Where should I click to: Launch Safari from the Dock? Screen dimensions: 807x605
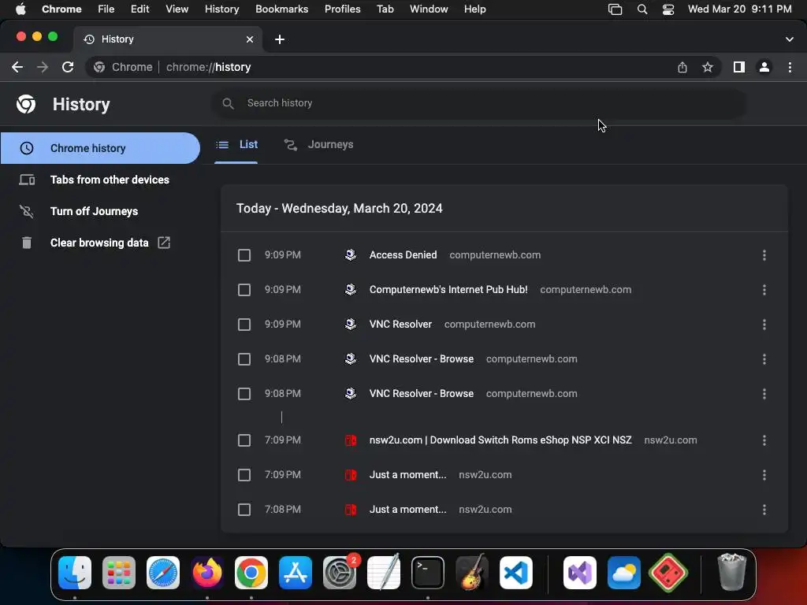[163, 573]
